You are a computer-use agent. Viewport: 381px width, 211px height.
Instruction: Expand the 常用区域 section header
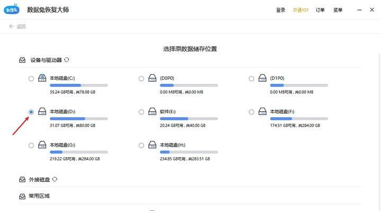[39, 196]
